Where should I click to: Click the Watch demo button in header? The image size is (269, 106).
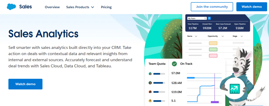point(252,7)
